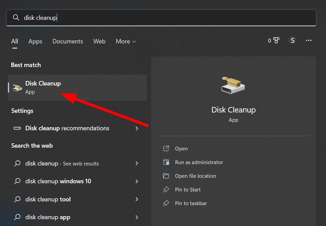Click Open in the Disk Cleanup panel
Screen dimensions: 326x226
pos(181,149)
